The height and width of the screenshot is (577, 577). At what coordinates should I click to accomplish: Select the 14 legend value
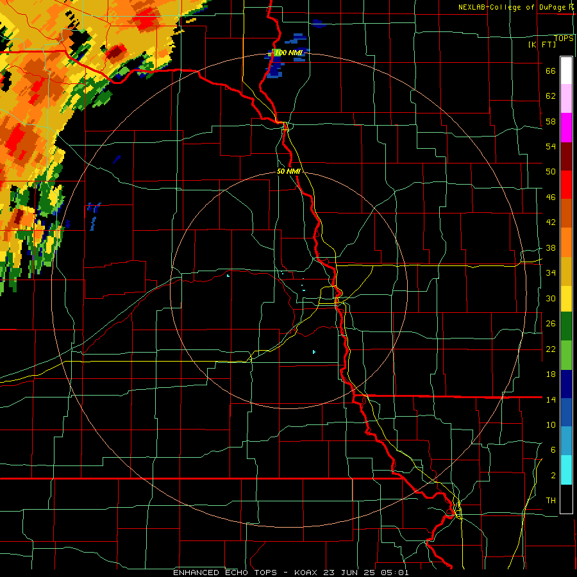551,399
